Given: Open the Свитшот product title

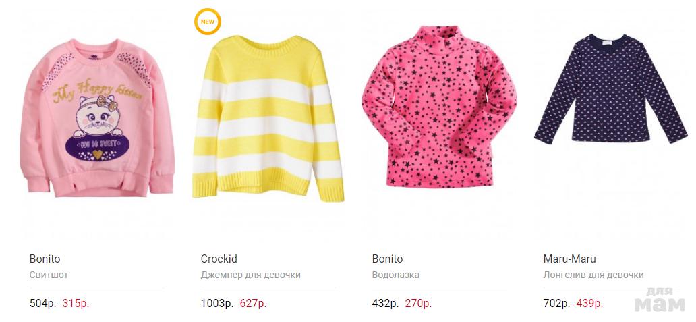Looking at the screenshot, I should [x=49, y=275].
